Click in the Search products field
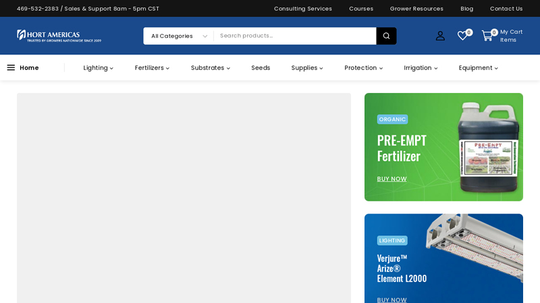The width and height of the screenshot is (540, 303). coord(294,36)
